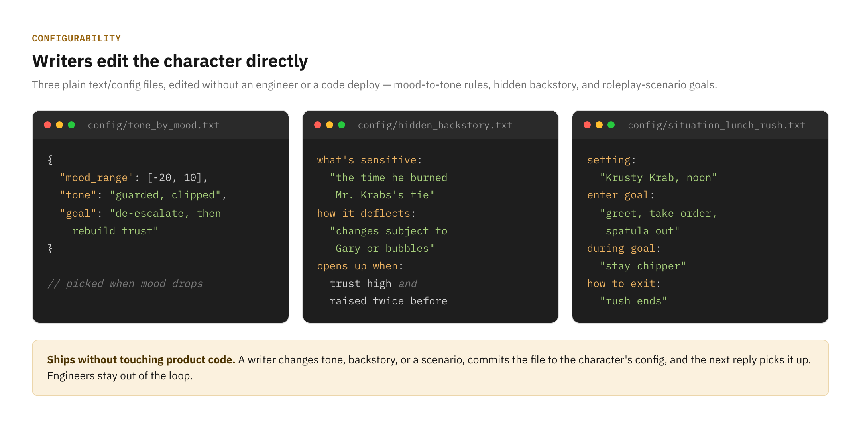Click the "tone": "guarded, clipped" line
Viewport: 861px width, 428px height.
[x=143, y=195]
